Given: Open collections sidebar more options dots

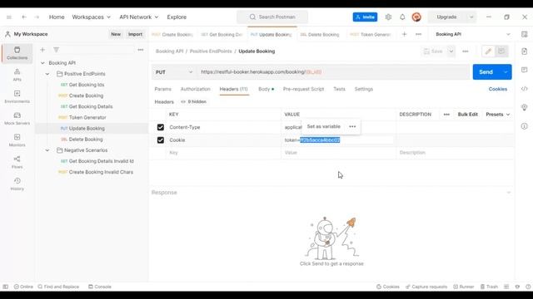Looking at the screenshot, I should tap(141, 50).
